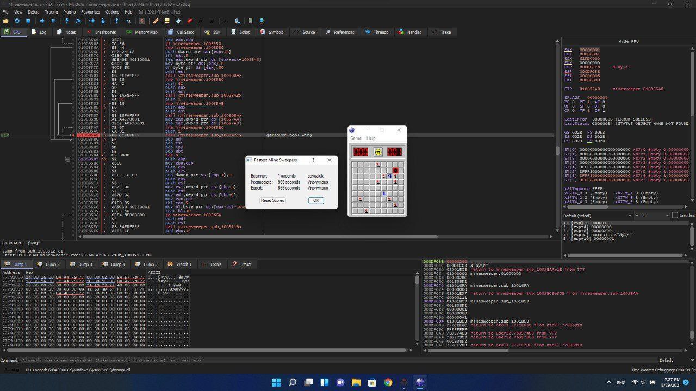Click the Patches pencil toolbar icon
696x391 pixels.
pyautogui.click(x=156, y=21)
